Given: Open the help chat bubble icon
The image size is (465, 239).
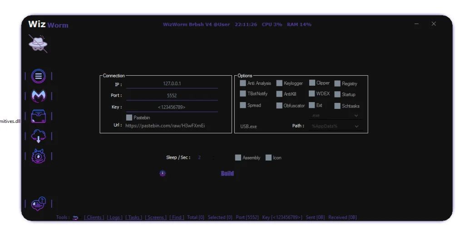Looking at the screenshot, I should [x=38, y=204].
